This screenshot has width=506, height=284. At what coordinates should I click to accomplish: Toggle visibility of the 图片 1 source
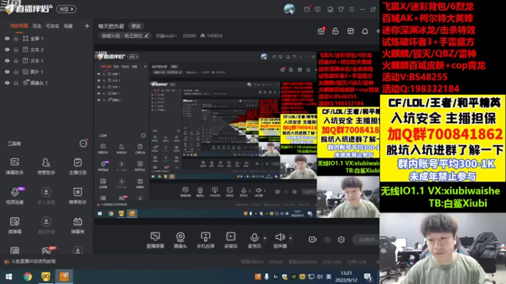click(x=7, y=72)
